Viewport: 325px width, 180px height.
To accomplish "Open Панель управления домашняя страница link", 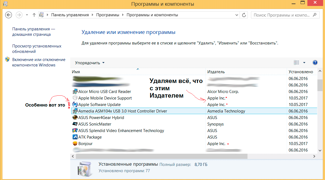I will point(34,32).
